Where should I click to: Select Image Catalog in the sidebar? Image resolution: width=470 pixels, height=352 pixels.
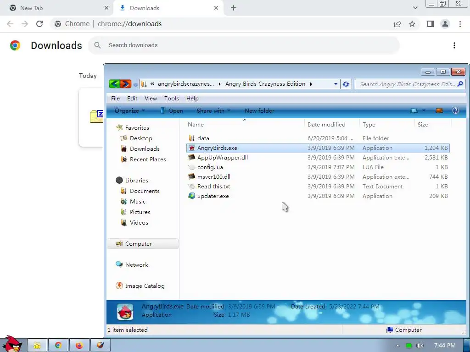click(145, 286)
